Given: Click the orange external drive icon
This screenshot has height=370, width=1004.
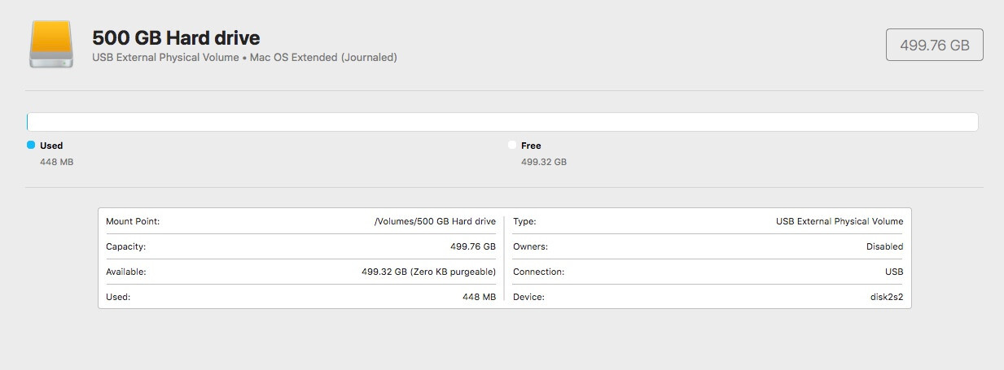Looking at the screenshot, I should click(x=51, y=45).
